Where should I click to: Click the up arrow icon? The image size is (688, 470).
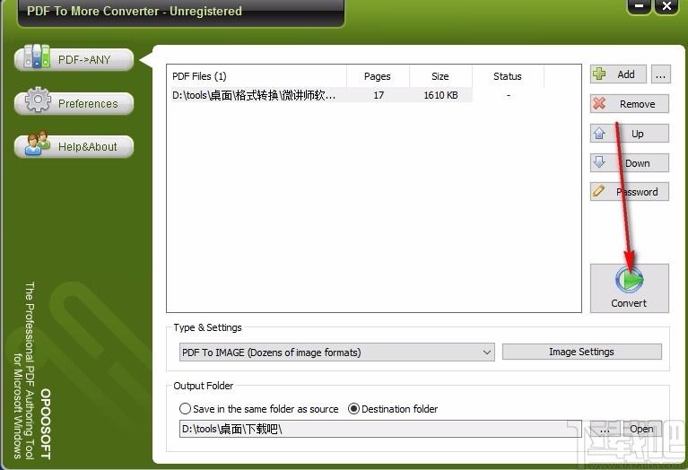[599, 133]
